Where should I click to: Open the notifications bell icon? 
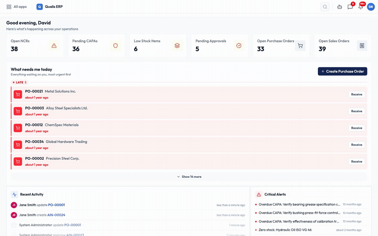361,7
